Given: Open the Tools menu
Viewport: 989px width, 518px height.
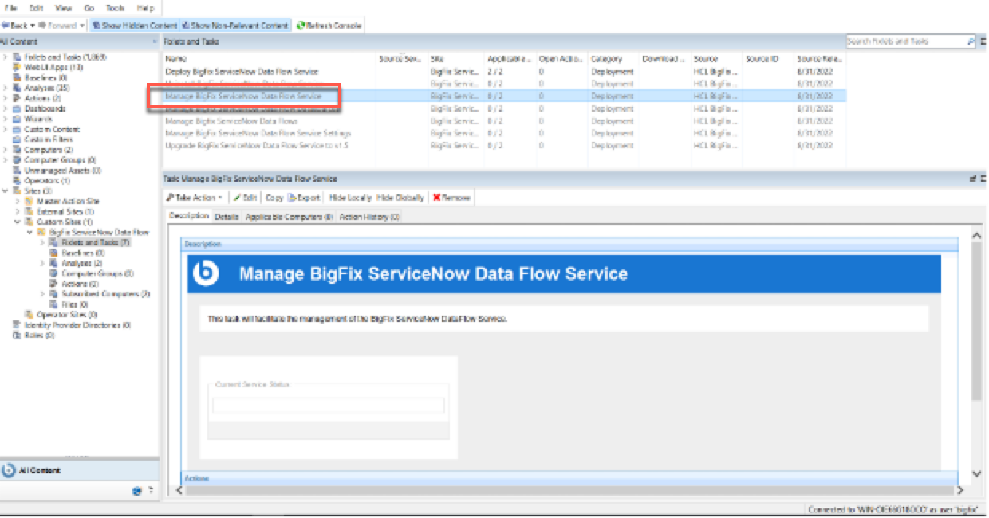Looking at the screenshot, I should pyautogui.click(x=116, y=8).
